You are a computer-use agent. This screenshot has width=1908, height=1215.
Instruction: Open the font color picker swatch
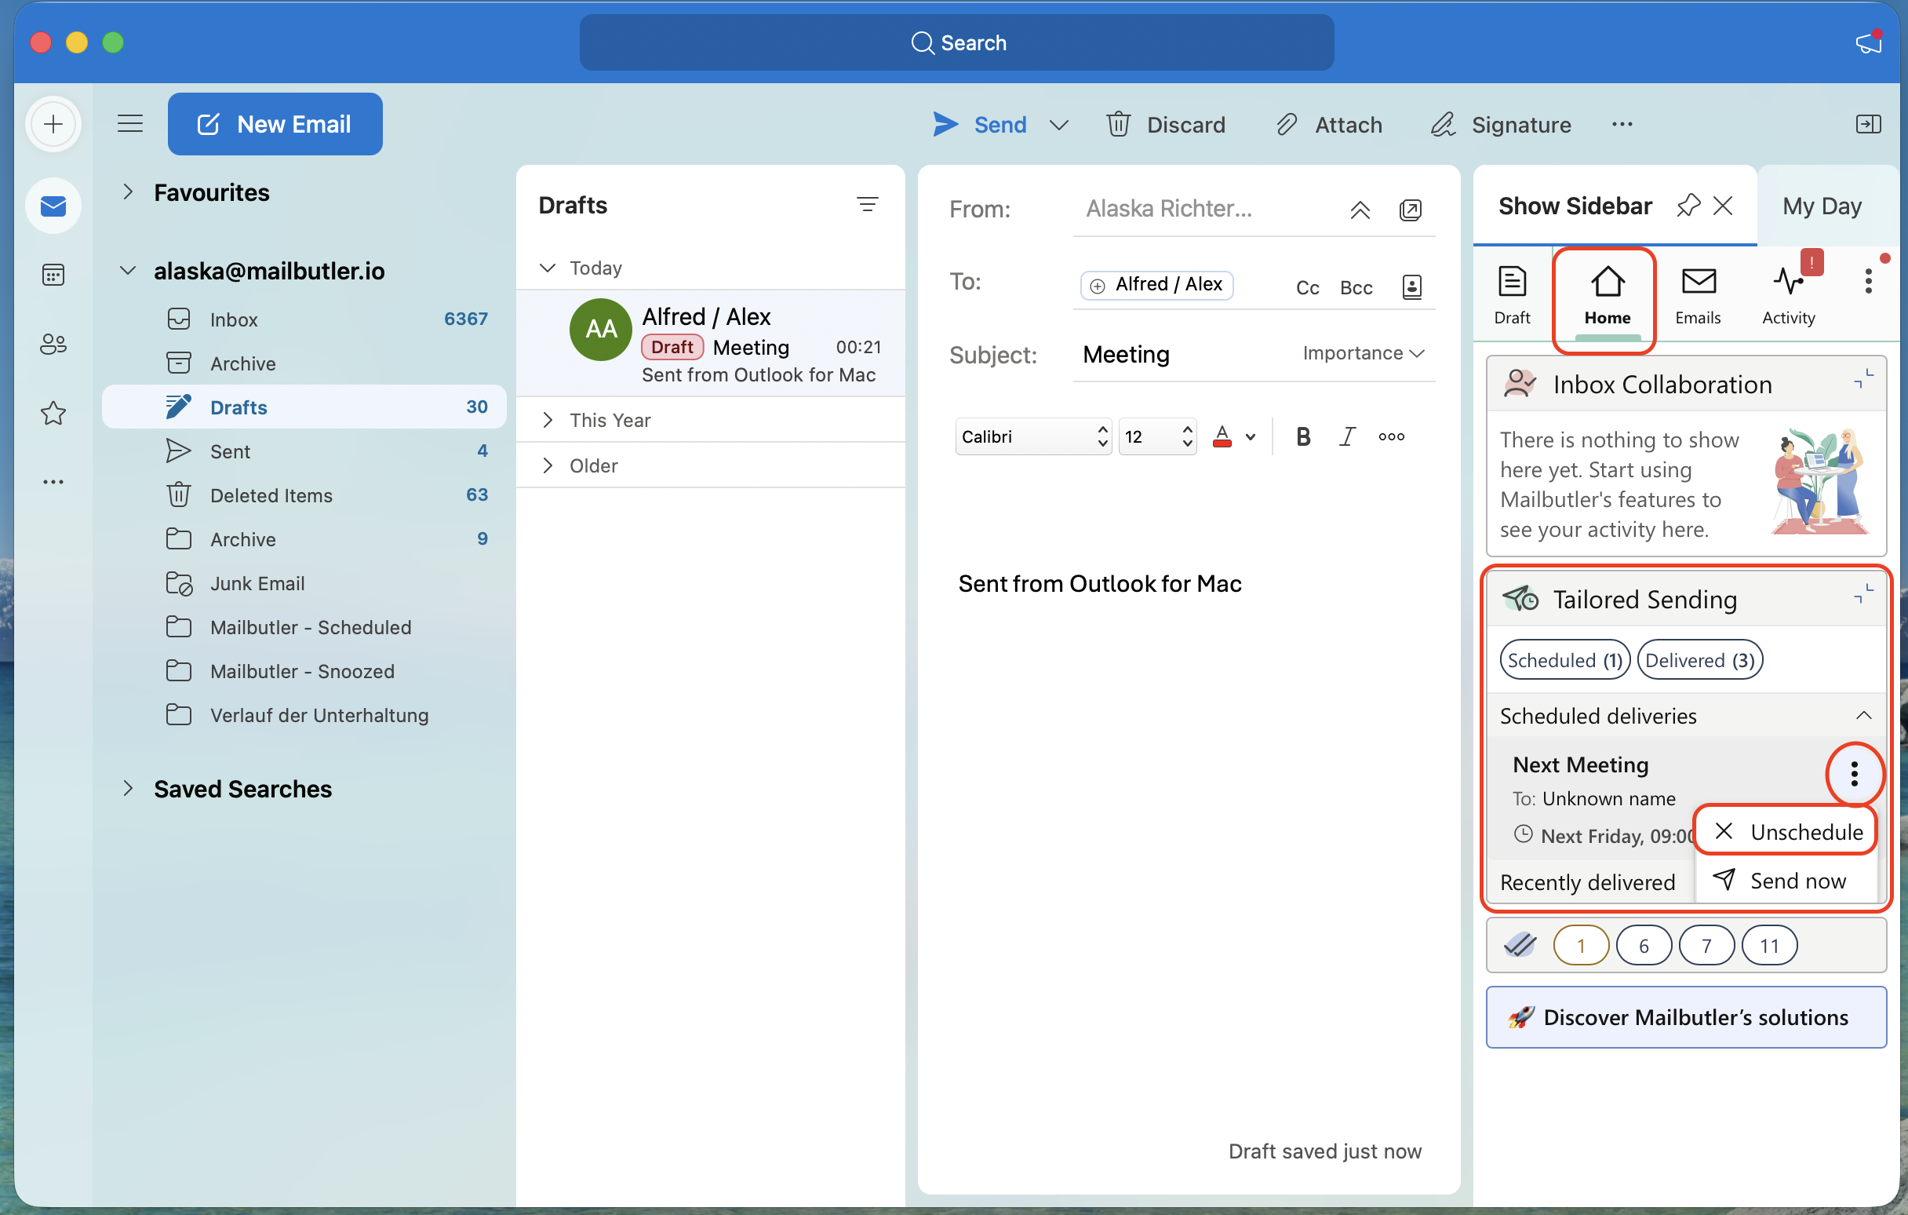coord(1222,436)
